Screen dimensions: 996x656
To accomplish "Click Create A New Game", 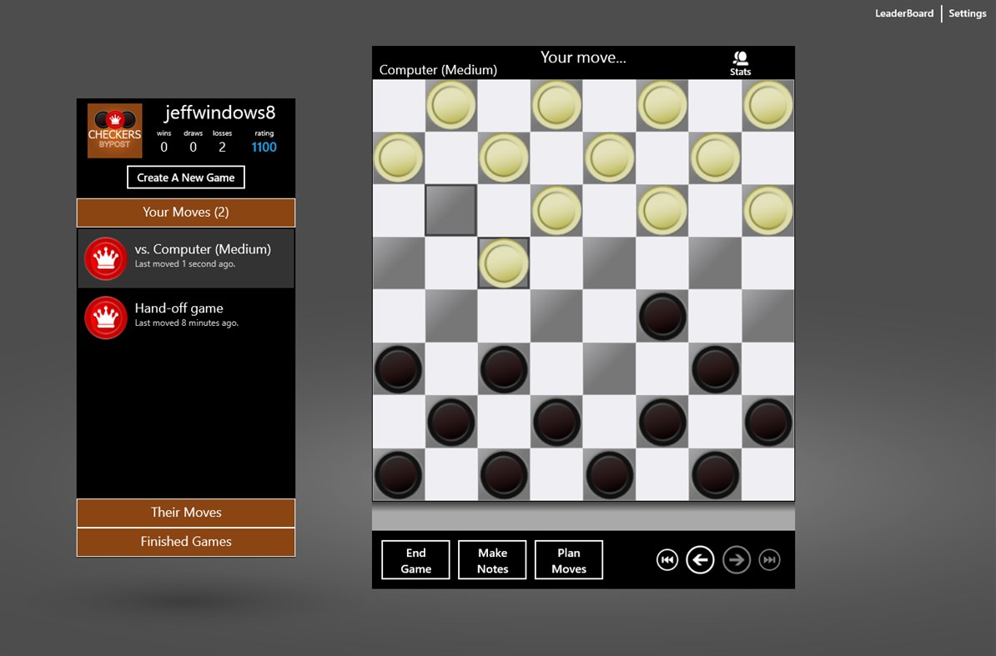I will 185,177.
